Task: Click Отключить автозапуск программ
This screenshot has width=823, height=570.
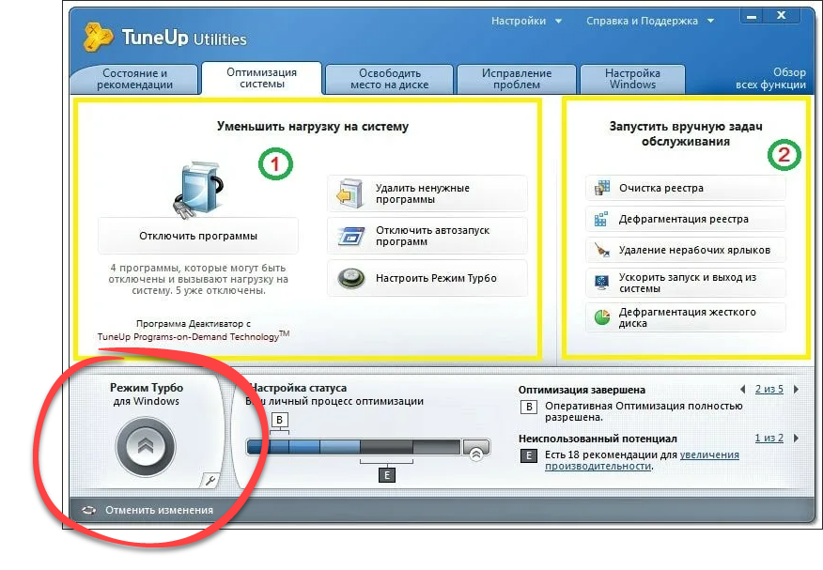Action: pos(427,236)
